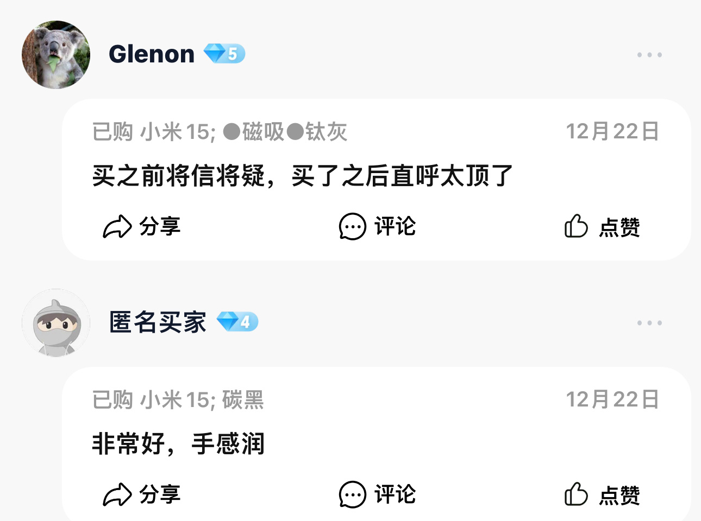Open Glenon's koala profile avatar

coord(56,55)
